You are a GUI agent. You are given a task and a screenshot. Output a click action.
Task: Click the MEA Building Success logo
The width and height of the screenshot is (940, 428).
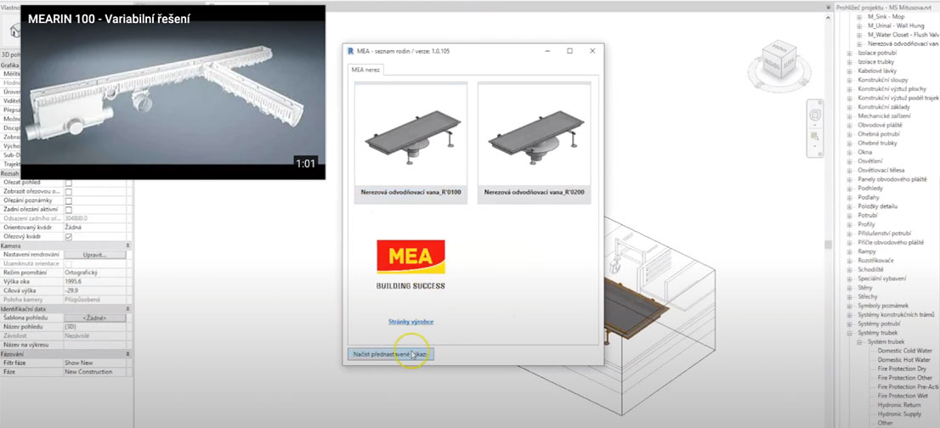411,265
